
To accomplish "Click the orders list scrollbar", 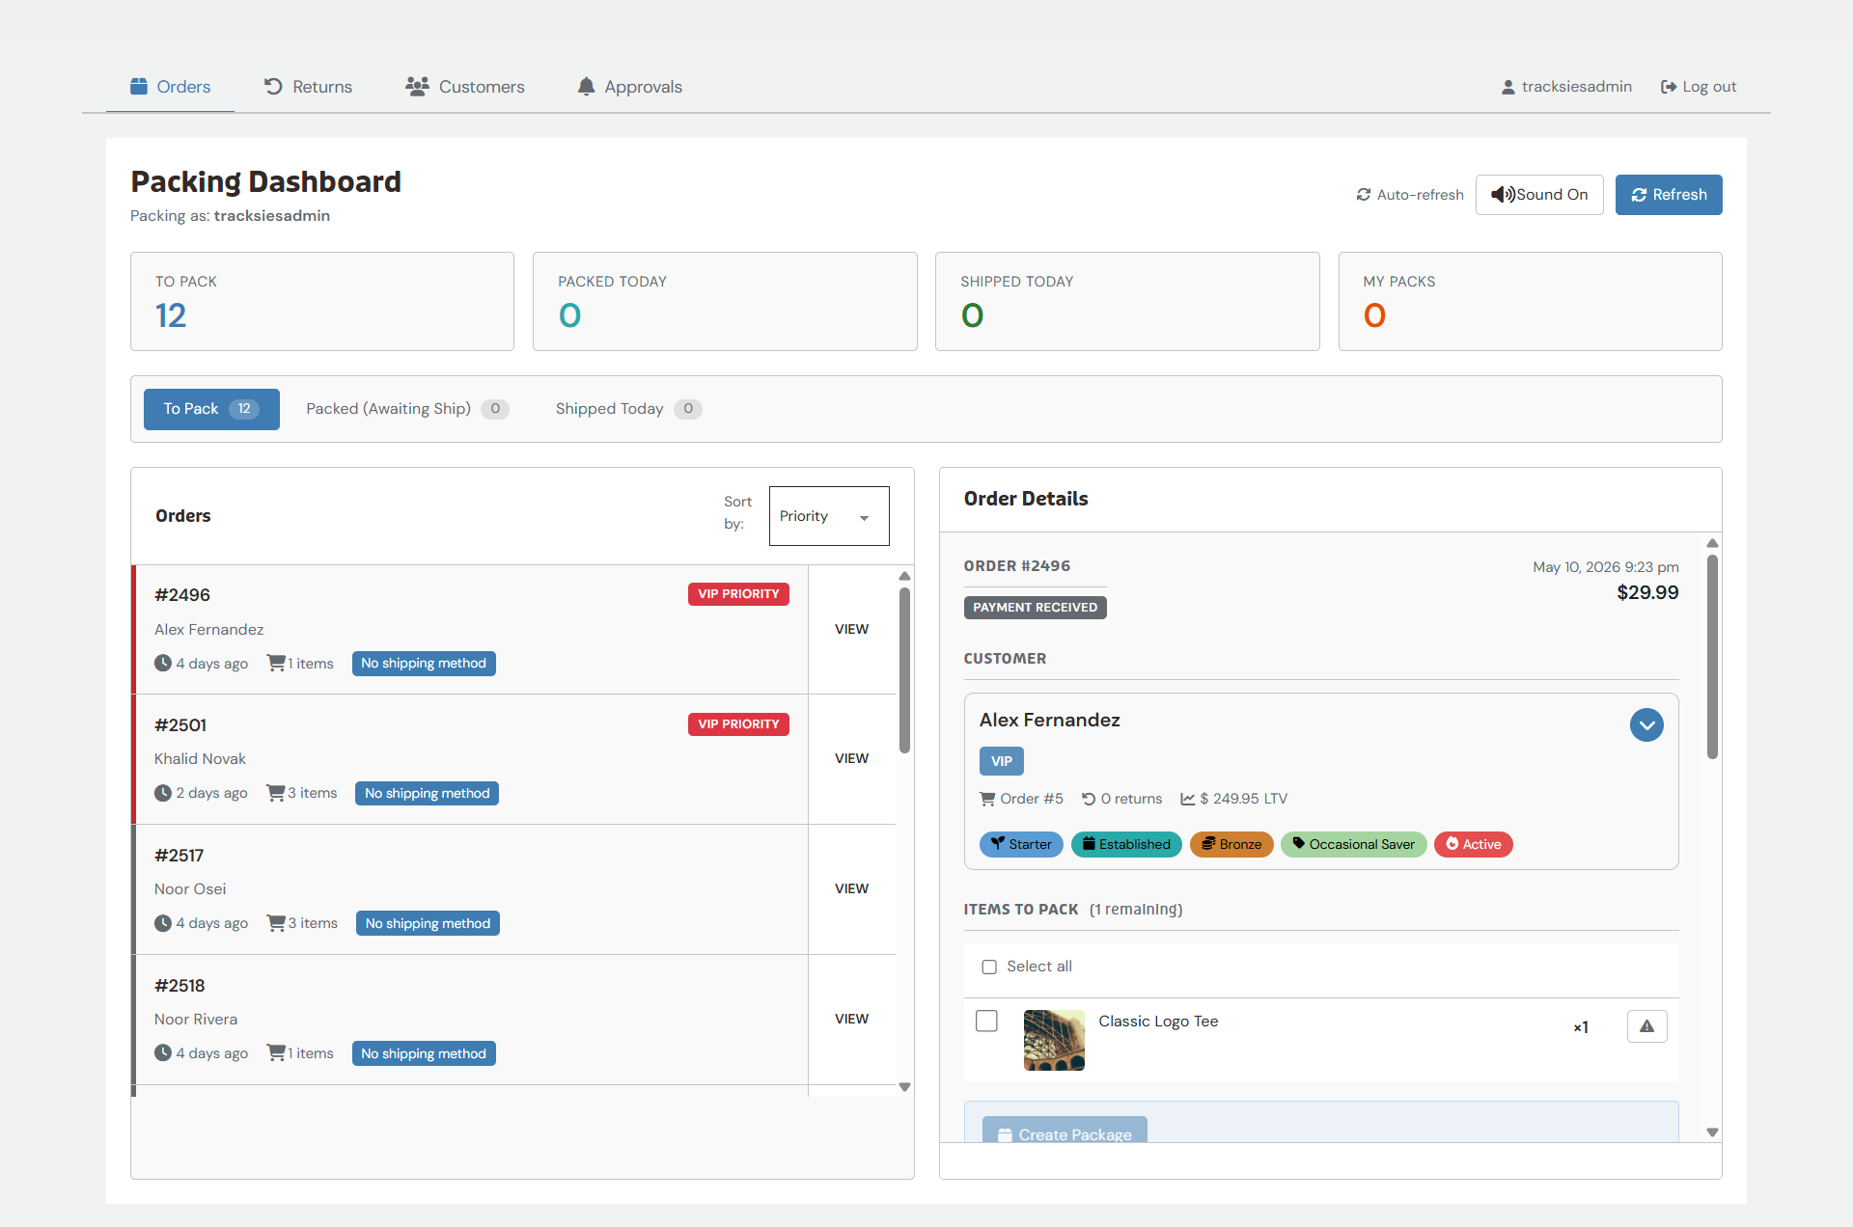I will (x=904, y=670).
